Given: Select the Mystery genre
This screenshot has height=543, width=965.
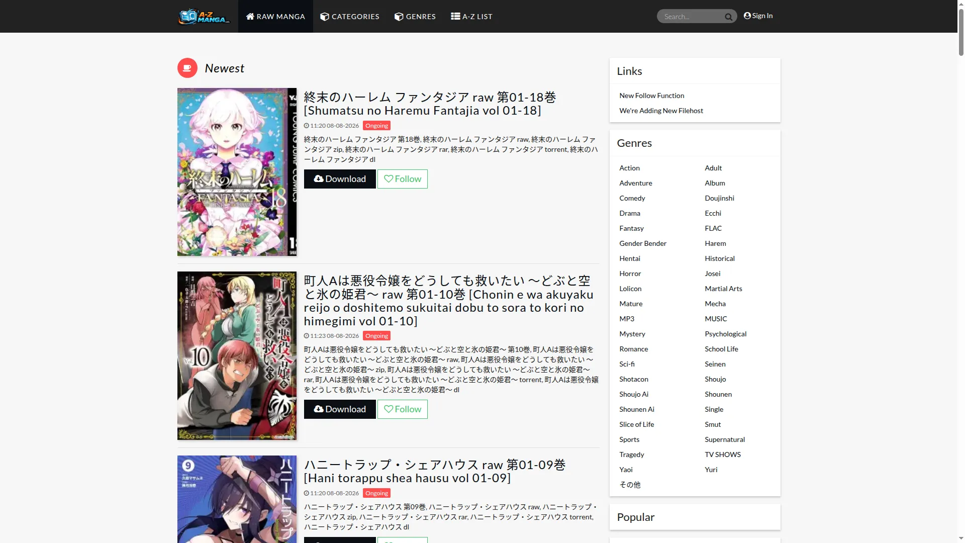Looking at the screenshot, I should coord(632,334).
